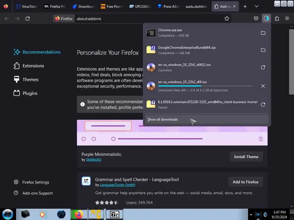Bookmark this page with the star icon
Viewport: 294px width, 220px height.
(x=227, y=18)
